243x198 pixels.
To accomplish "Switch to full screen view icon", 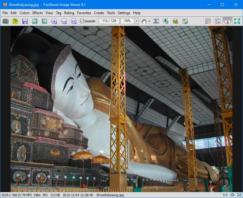I will click(x=237, y=21).
